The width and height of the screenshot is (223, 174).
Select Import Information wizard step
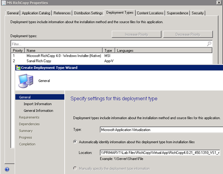[38, 104]
